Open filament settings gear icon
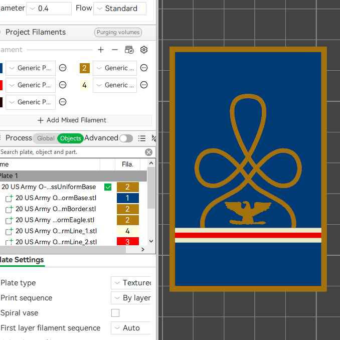Image resolution: width=340 pixels, height=340 pixels. point(144,50)
